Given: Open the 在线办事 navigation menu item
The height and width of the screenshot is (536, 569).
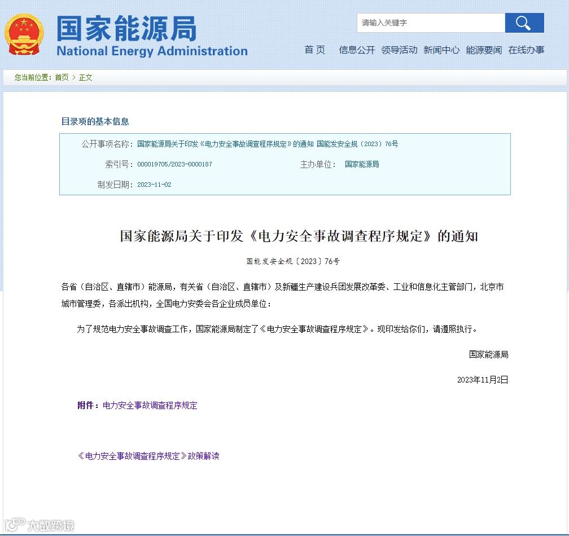Looking at the screenshot, I should coord(526,50).
